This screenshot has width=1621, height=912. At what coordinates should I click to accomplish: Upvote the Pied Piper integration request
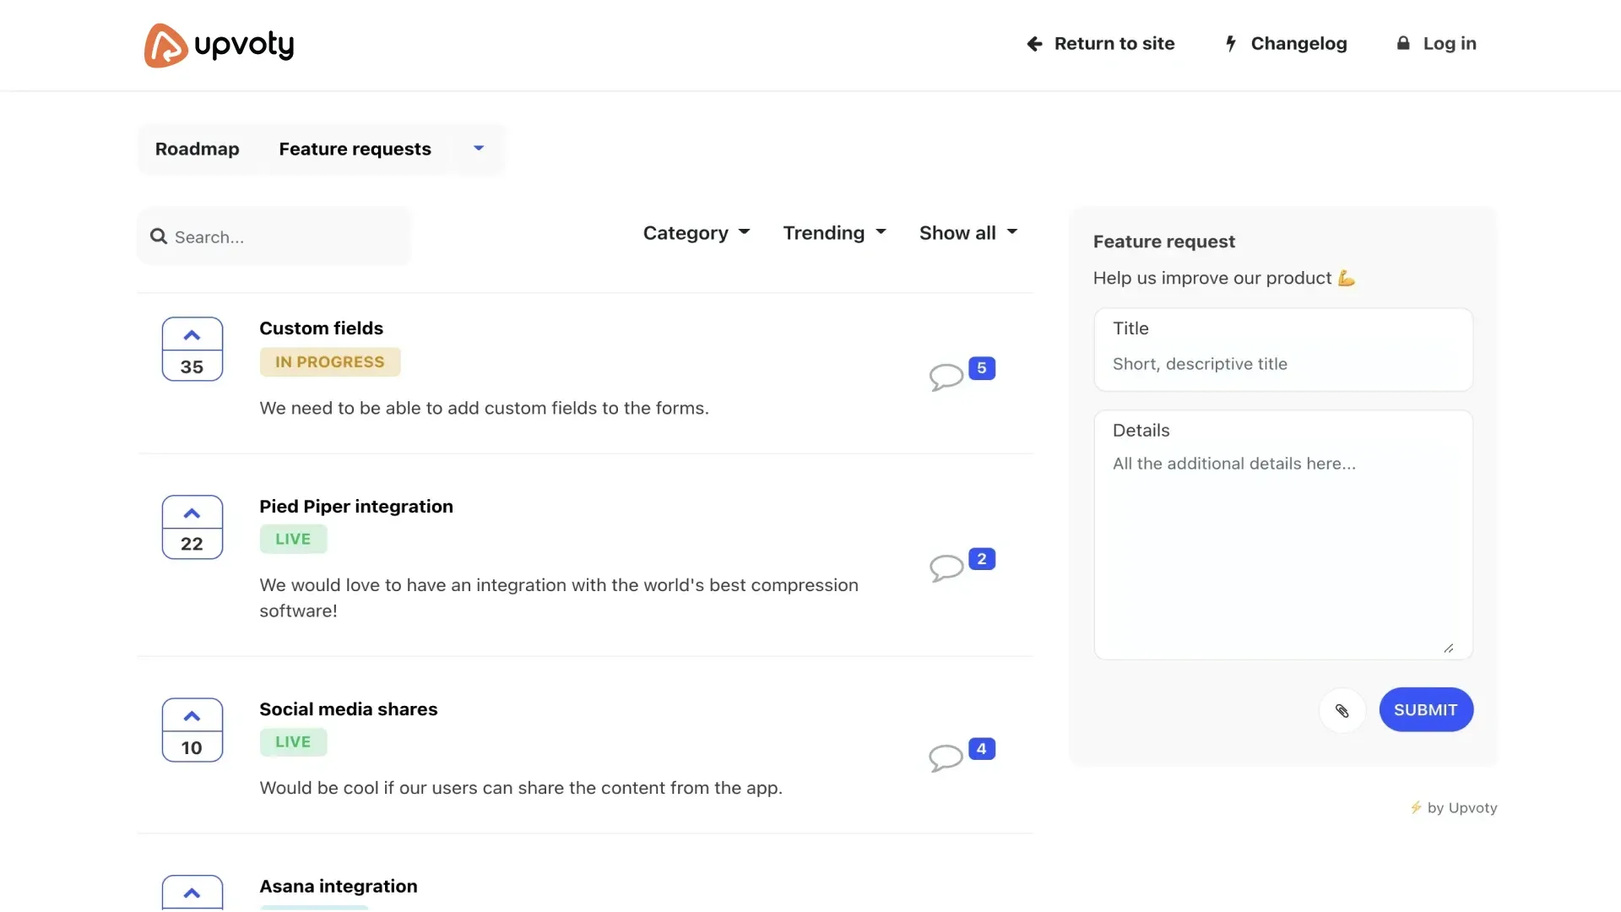click(192, 513)
